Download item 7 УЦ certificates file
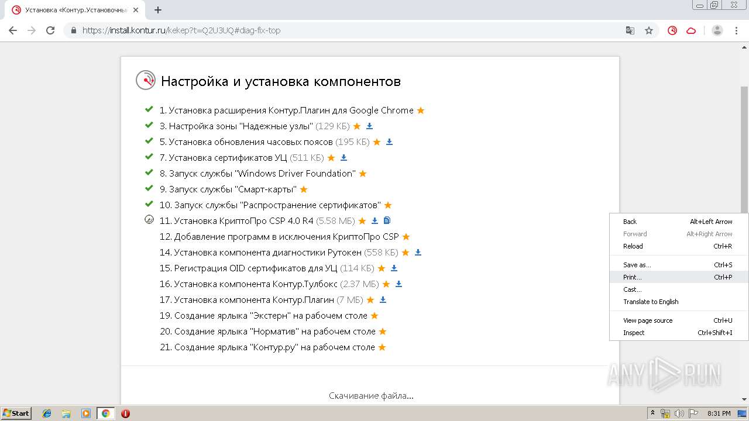Screen dimensions: 749x421 (x=343, y=158)
